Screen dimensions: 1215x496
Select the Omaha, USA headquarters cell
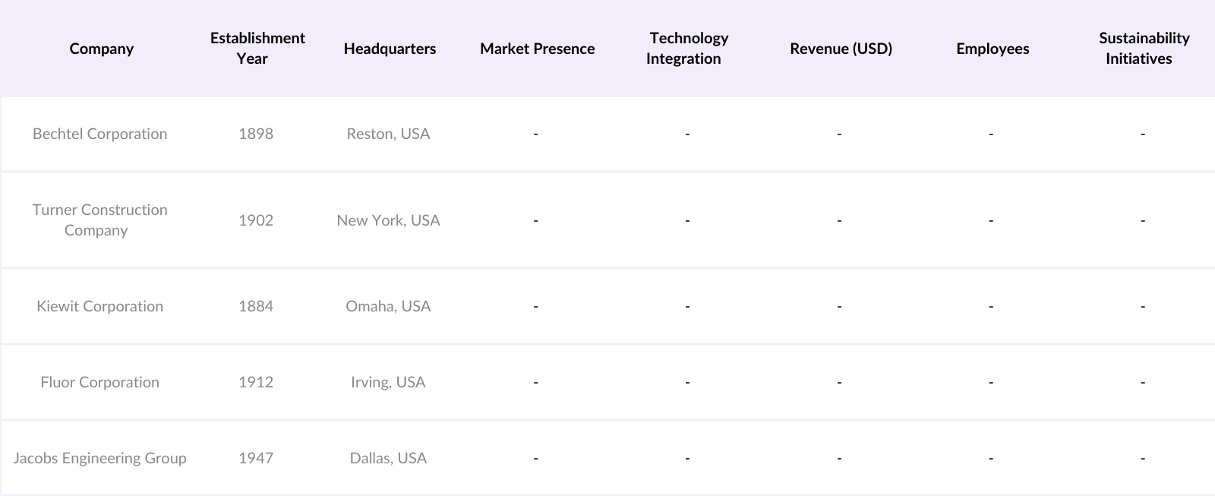tap(388, 306)
